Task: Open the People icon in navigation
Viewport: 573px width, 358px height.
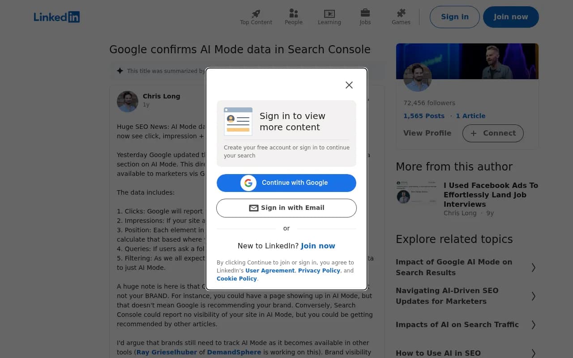Action: click(294, 13)
